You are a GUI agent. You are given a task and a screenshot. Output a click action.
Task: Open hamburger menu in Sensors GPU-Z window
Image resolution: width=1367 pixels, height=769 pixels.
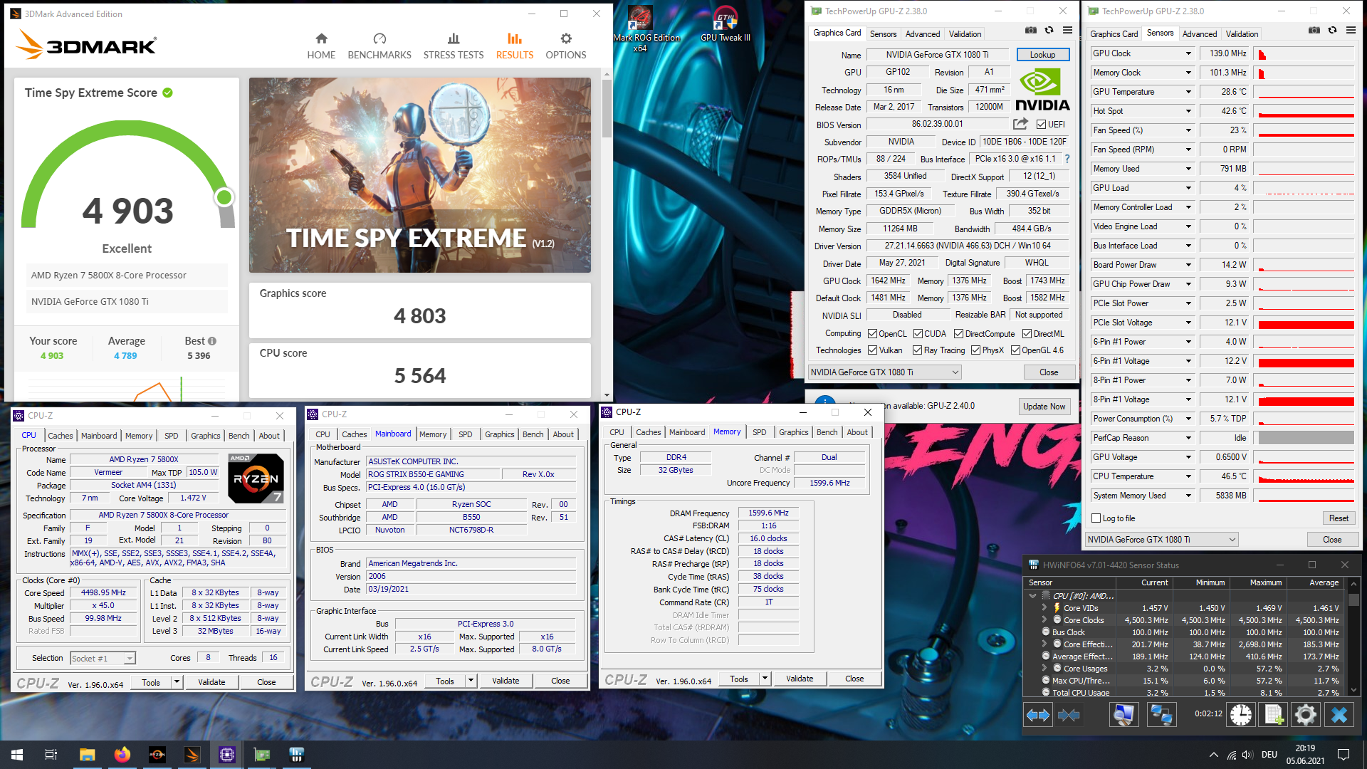(x=1351, y=31)
